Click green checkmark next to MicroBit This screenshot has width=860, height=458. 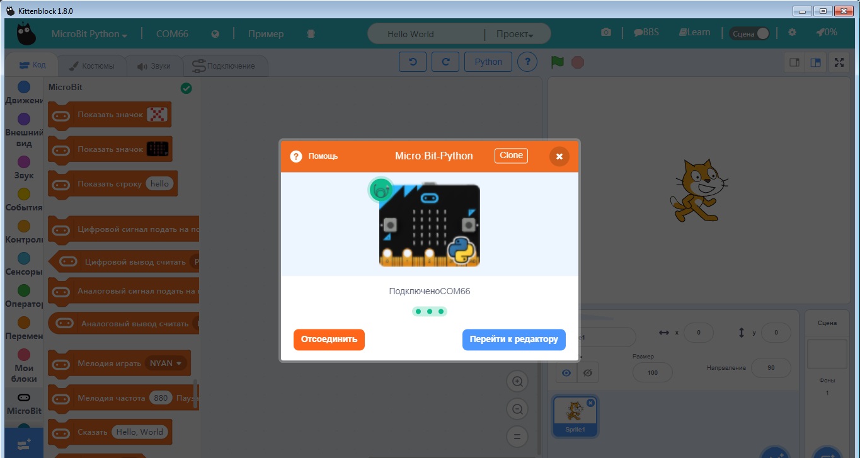point(186,88)
